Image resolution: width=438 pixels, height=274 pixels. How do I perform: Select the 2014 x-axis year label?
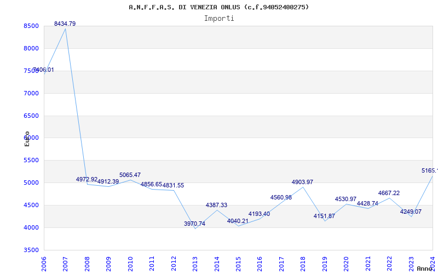[217, 264]
